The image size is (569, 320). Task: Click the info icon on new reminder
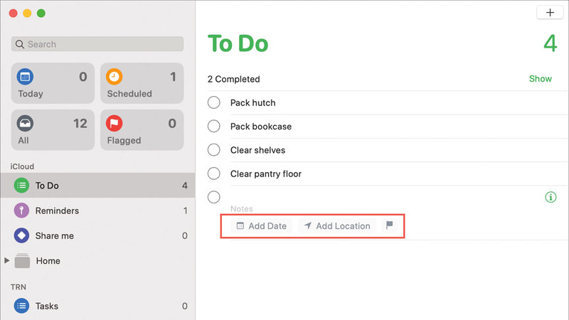[550, 198]
